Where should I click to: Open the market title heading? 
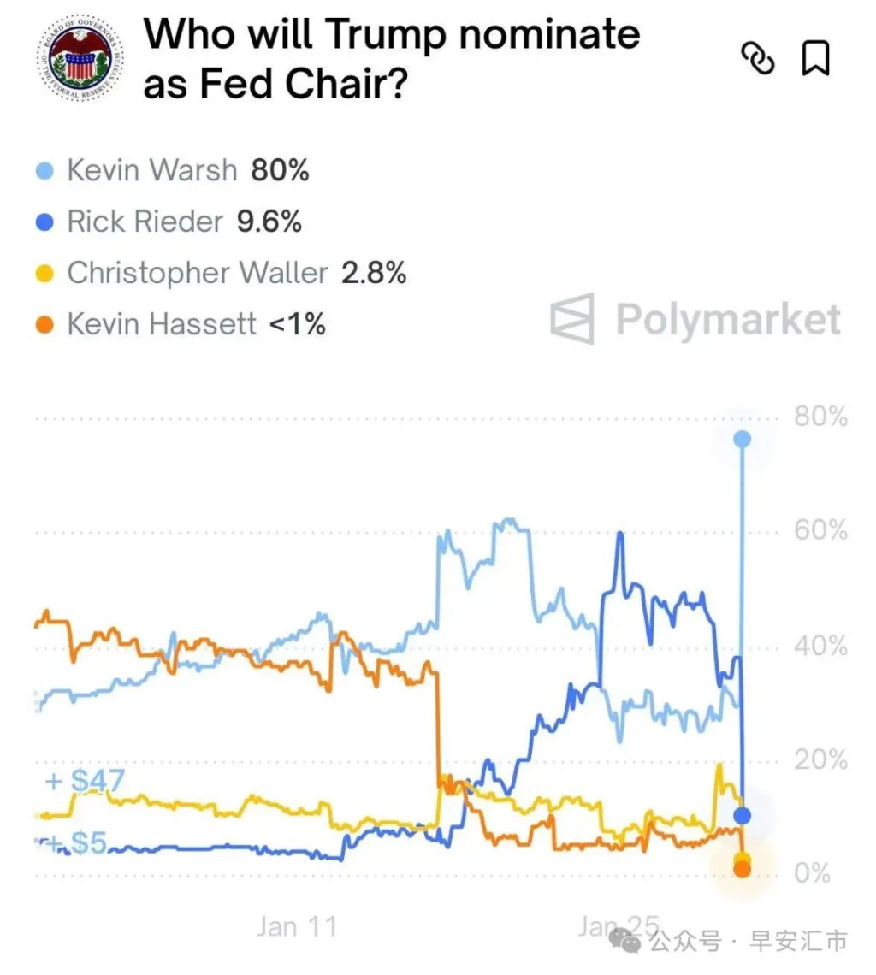coord(391,59)
